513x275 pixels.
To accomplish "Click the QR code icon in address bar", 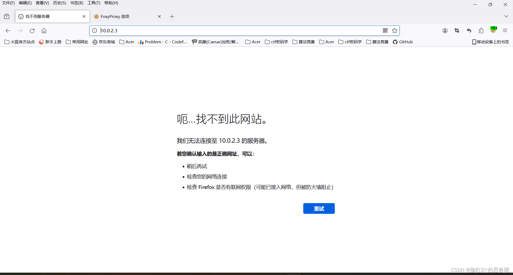I will 385,30.
